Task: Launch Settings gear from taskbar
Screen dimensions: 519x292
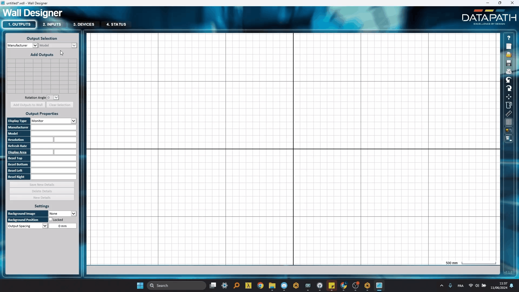Action: click(x=225, y=286)
